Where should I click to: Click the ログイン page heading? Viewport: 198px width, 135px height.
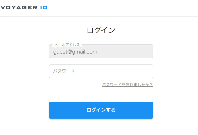point(101,30)
